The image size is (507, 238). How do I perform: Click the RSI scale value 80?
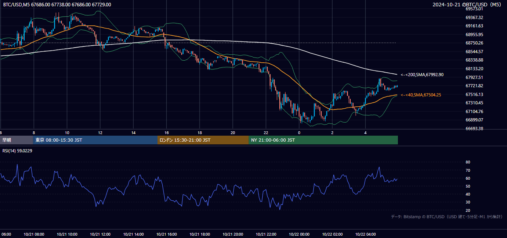click(x=468, y=162)
